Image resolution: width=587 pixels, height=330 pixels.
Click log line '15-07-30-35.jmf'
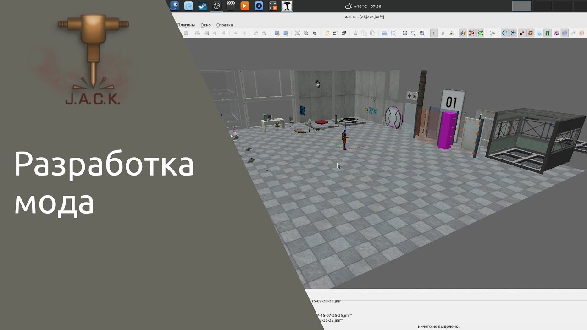coord(327,301)
